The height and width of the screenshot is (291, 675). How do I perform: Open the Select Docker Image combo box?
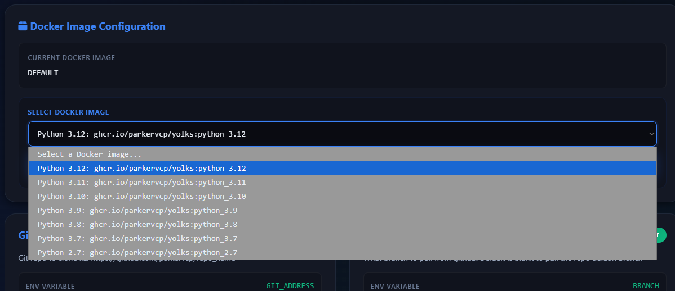point(342,134)
